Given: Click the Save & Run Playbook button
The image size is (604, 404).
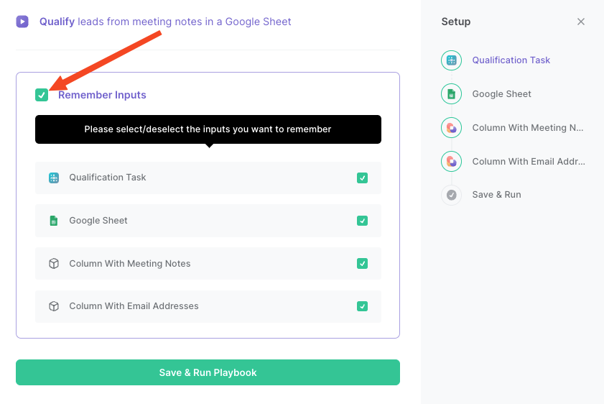Looking at the screenshot, I should pos(208,372).
